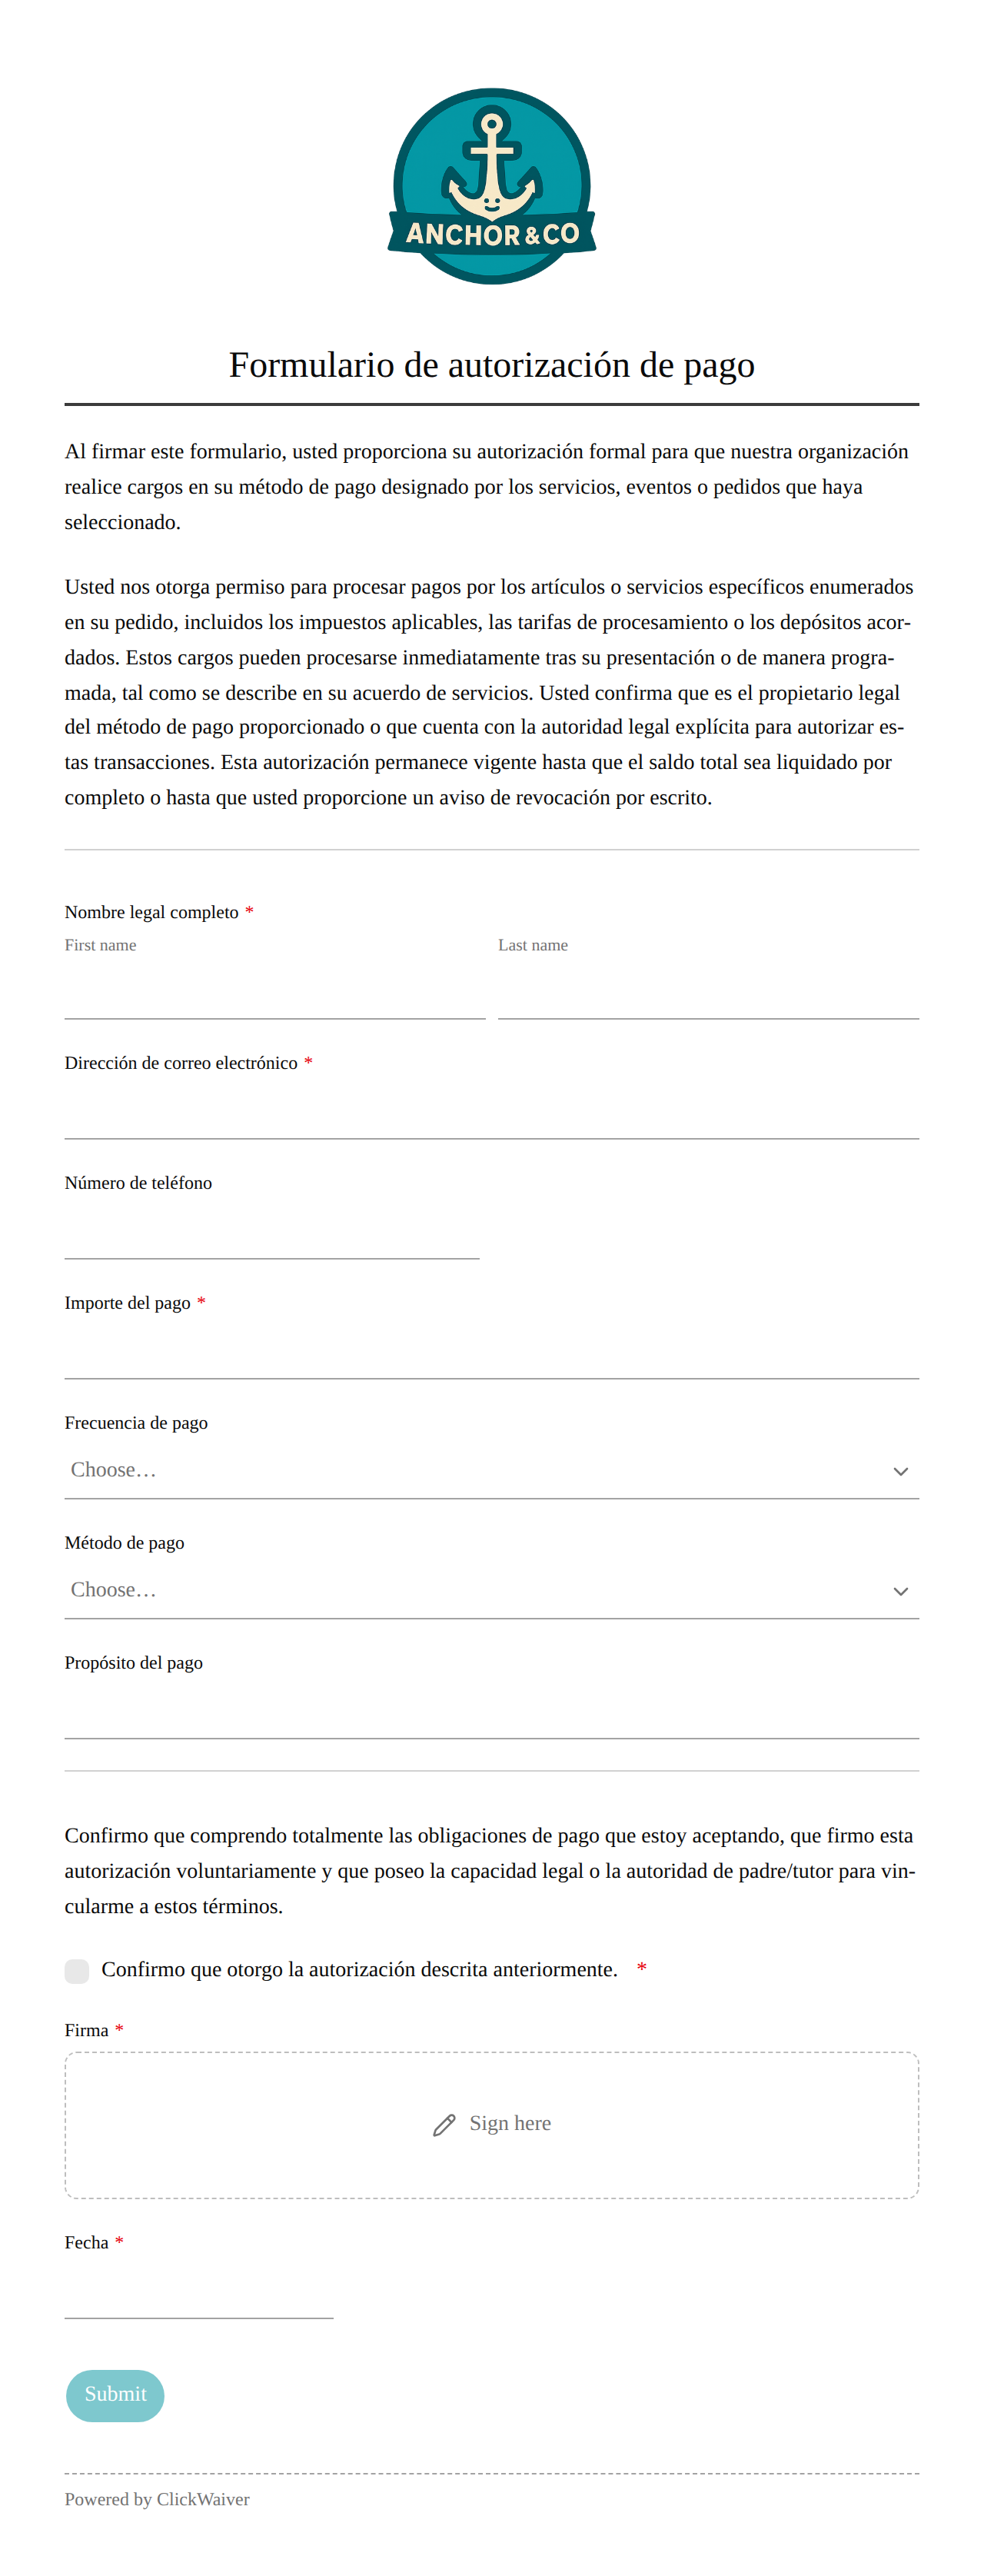Screen dimensions: 984x2576
Task: Select the Last name input field
Action: click(708, 991)
